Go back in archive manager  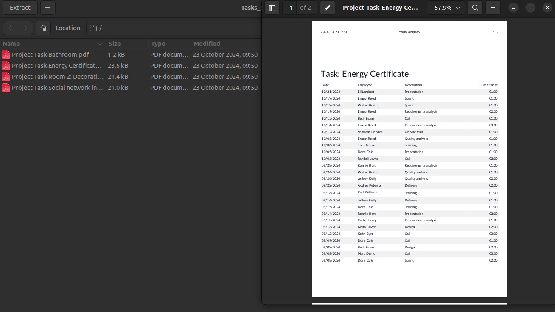click(11, 28)
